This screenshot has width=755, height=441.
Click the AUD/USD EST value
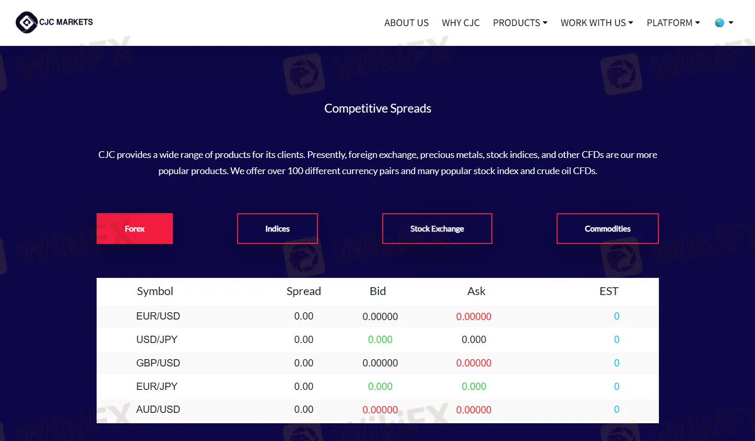617,410
